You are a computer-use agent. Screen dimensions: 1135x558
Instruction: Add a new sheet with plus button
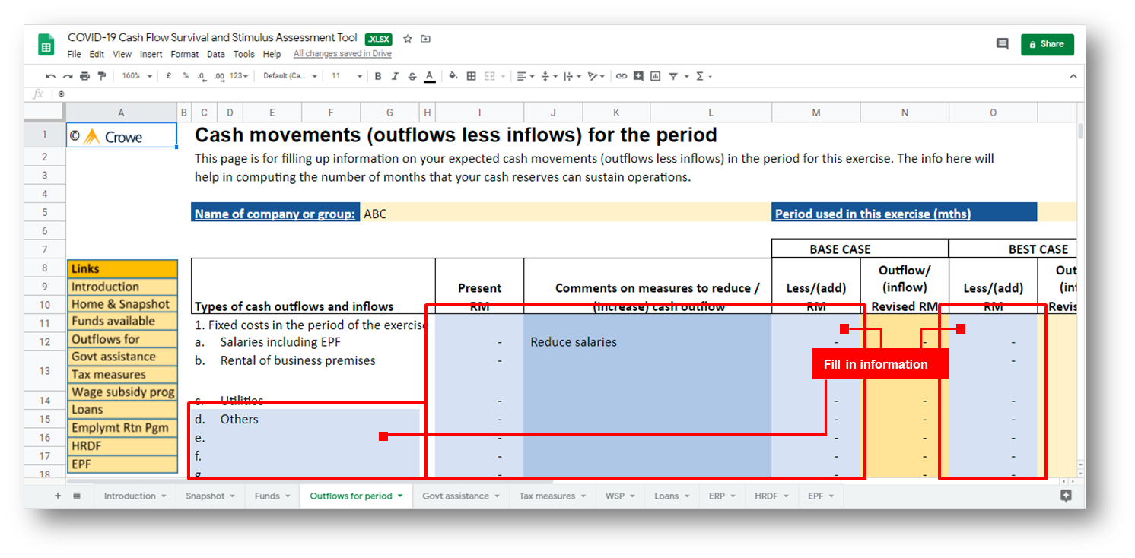pos(57,496)
